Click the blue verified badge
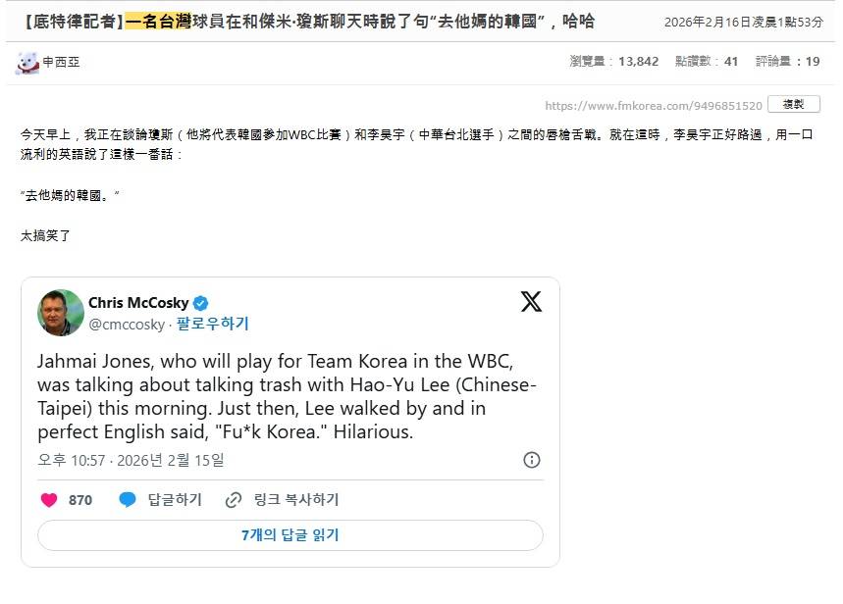Screen dimensions: 843x604 200,303
